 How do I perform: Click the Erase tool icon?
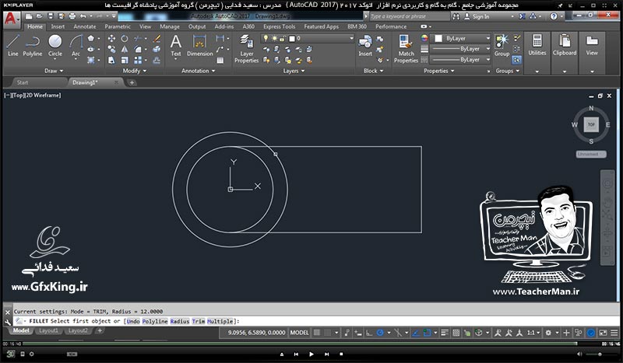pos(157,39)
